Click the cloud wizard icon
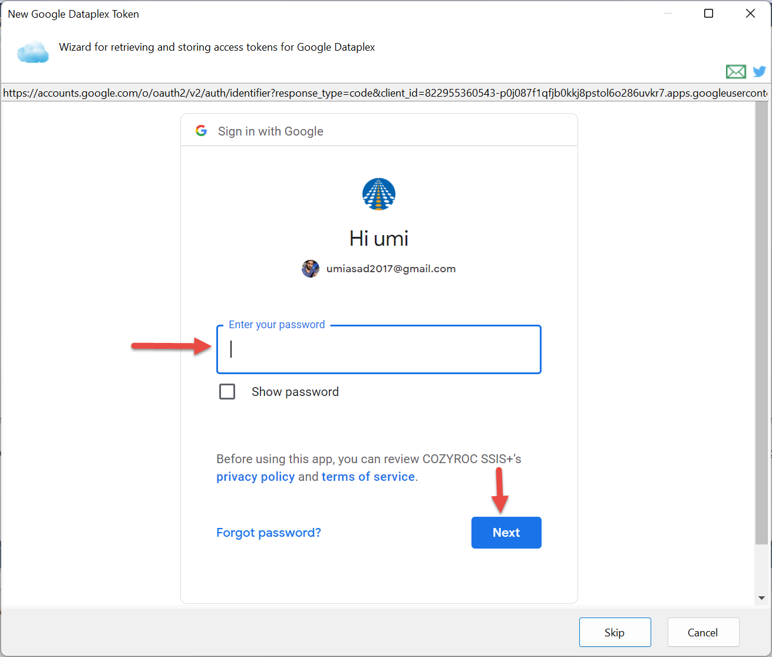Image resolution: width=772 pixels, height=657 pixels. click(33, 52)
